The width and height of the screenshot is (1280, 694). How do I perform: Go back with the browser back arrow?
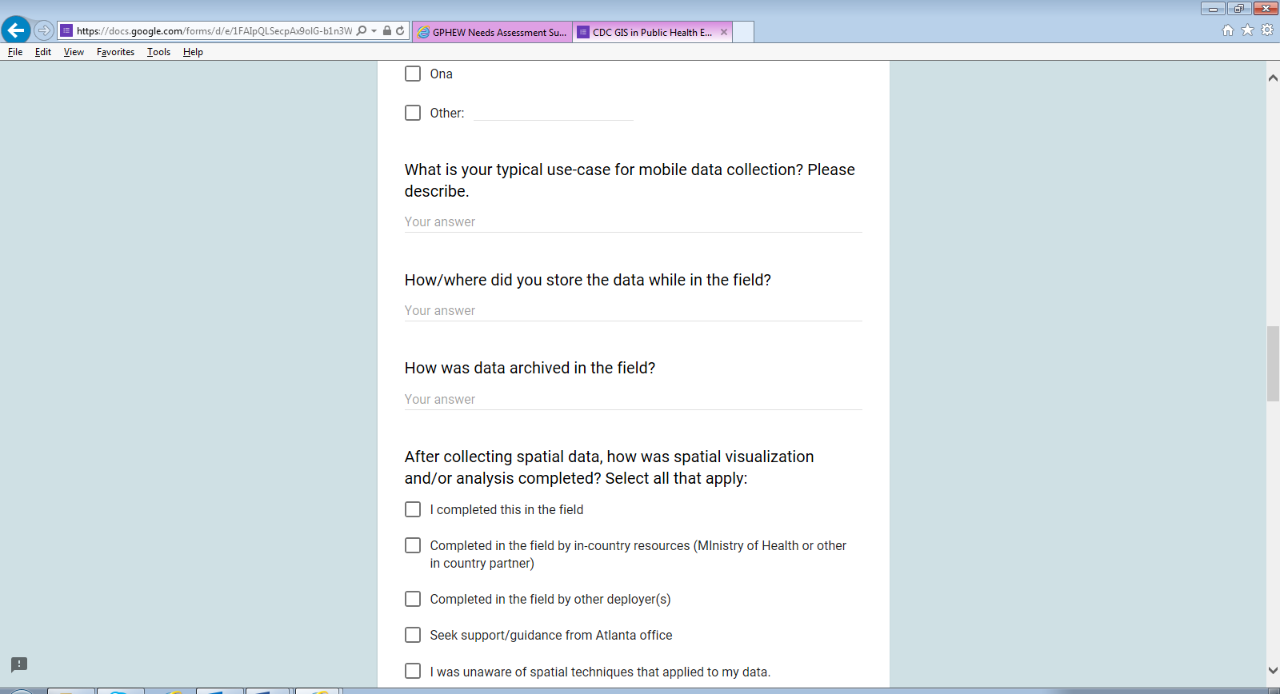coord(16,30)
